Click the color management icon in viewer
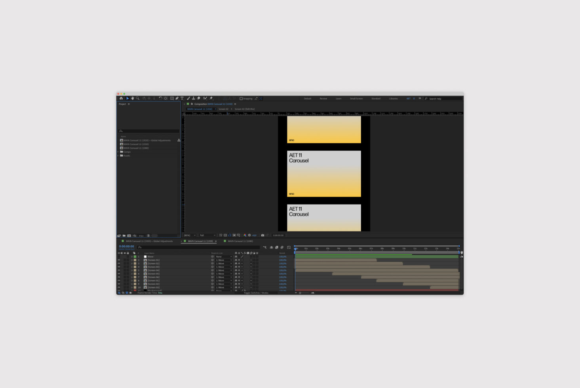Image resolution: width=580 pixels, height=388 pixels. (x=245, y=235)
